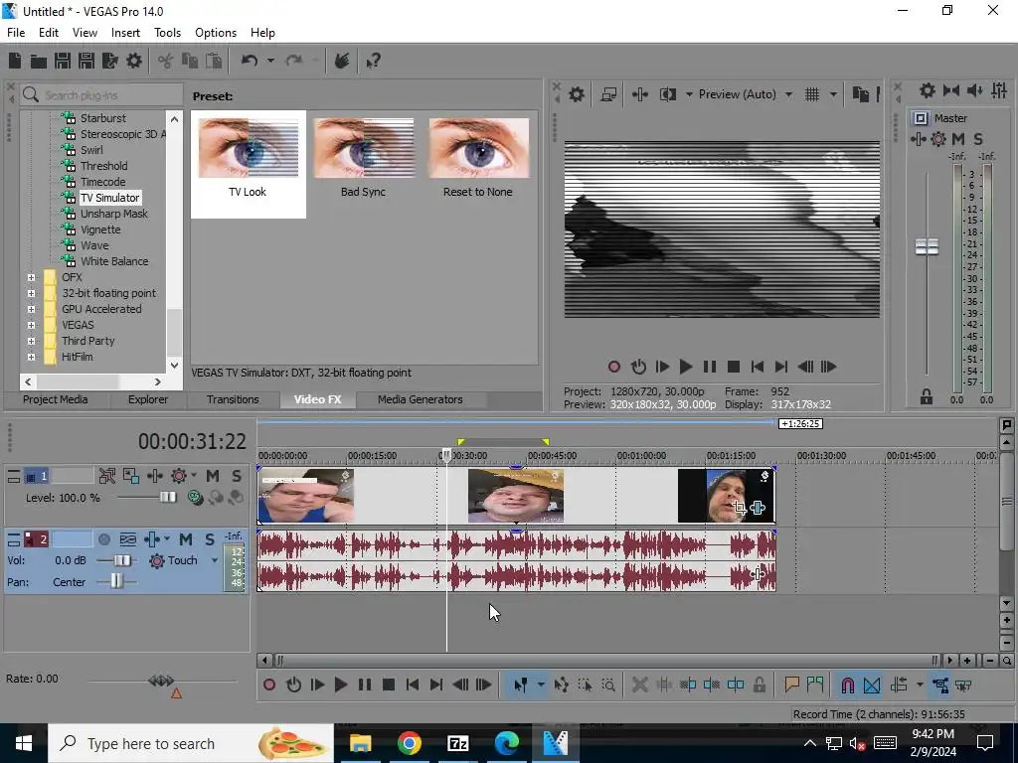The width and height of the screenshot is (1018, 763).
Task: Expand the 32-bit floating point folder
Action: pyautogui.click(x=31, y=293)
